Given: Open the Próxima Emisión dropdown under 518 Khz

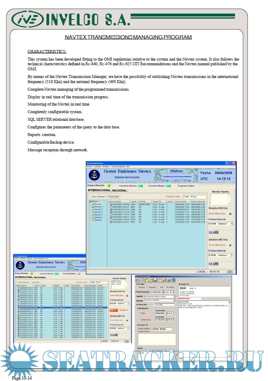Looking at the screenshot, I should pos(231,223).
